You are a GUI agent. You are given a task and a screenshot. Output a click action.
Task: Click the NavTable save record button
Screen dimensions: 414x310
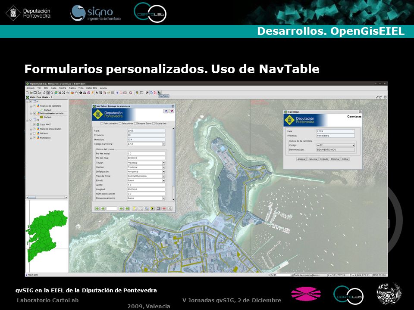pos(158,208)
